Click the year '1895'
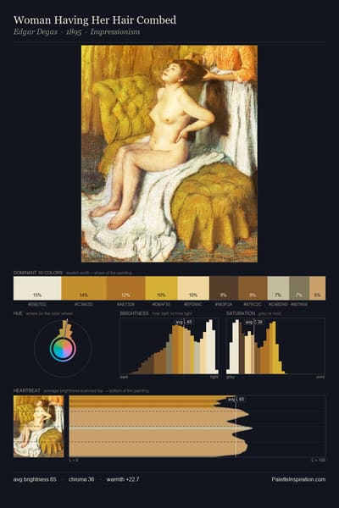This screenshot has width=339, height=508. pyautogui.click(x=74, y=32)
